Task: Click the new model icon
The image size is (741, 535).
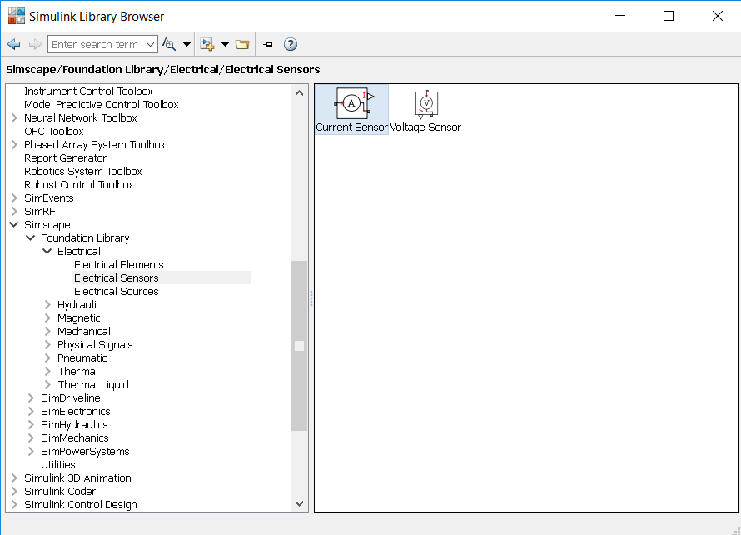Action: click(x=207, y=44)
